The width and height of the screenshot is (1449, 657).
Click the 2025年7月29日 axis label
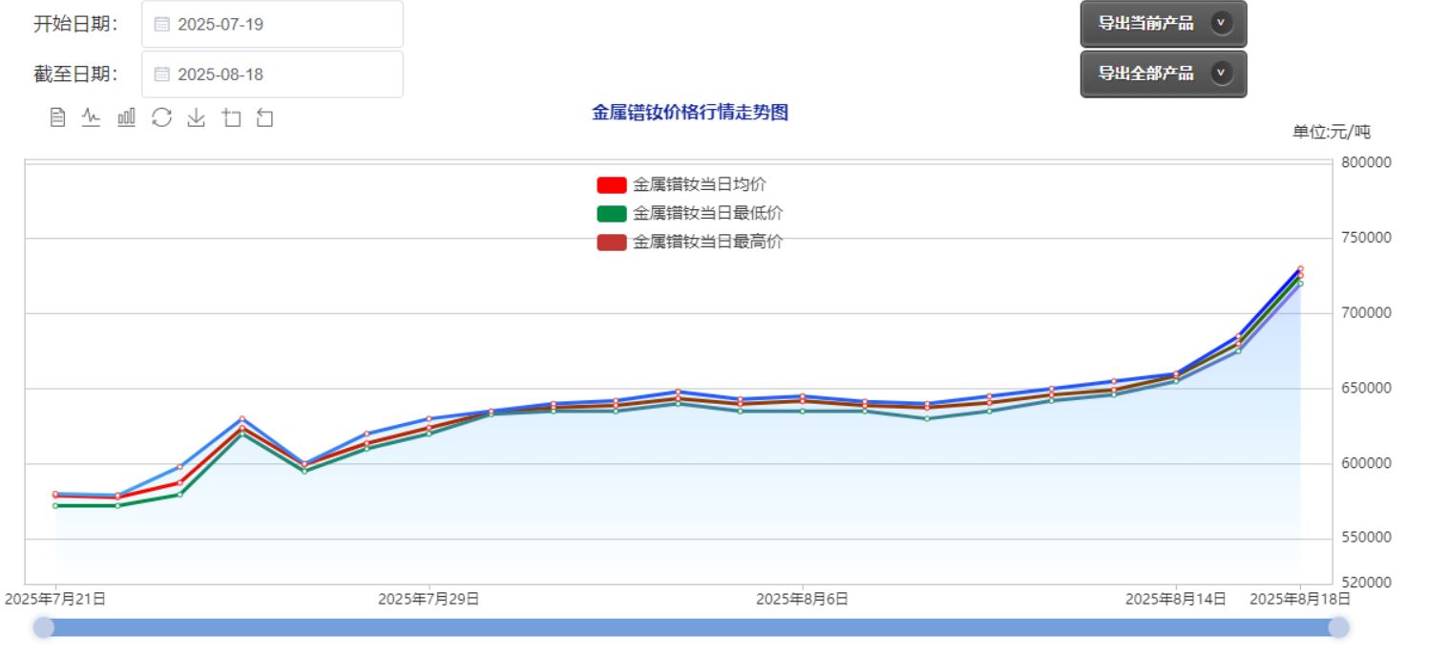(429, 599)
